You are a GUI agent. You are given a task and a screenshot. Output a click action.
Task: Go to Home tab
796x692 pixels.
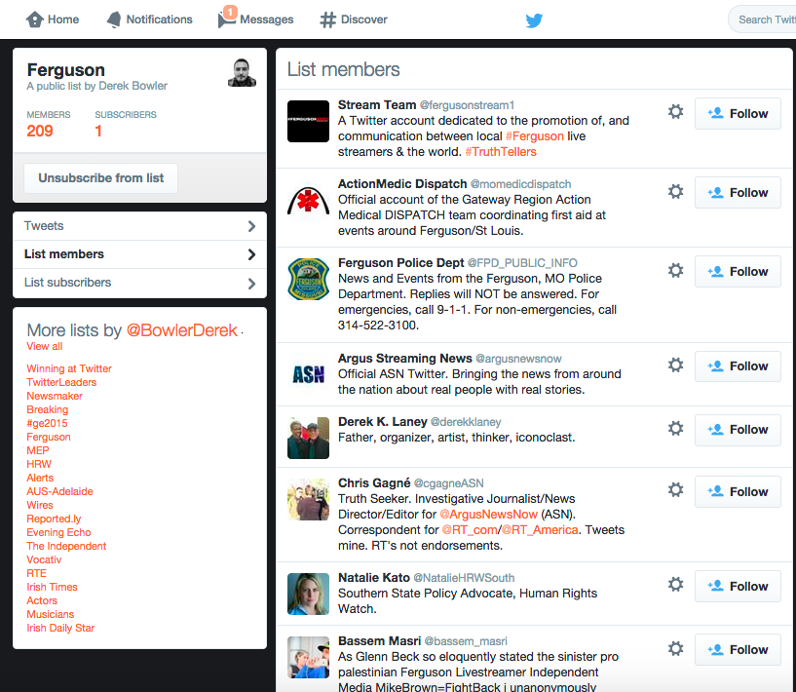(53, 19)
